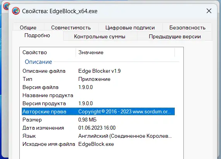
Task: Click the Свойство column header
Action: (48, 53)
